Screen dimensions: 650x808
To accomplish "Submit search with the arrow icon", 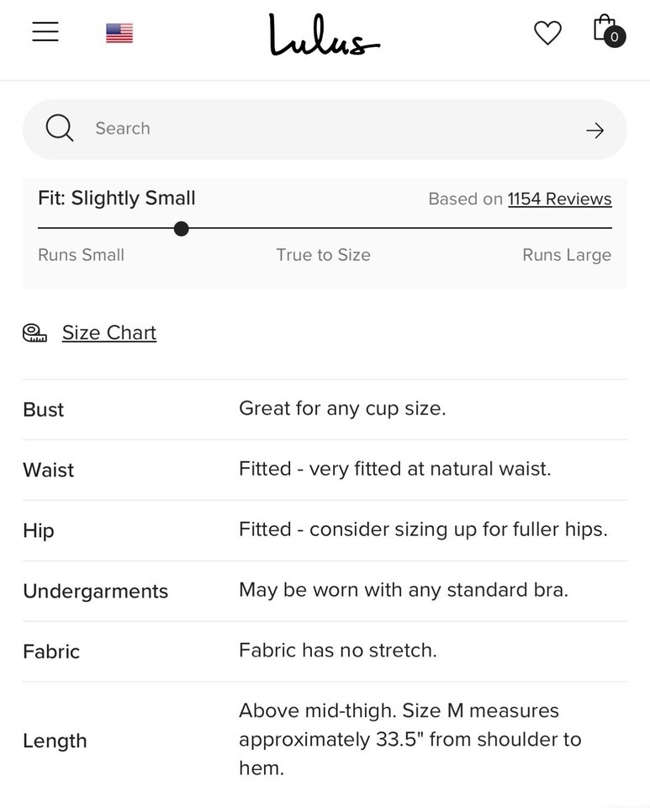I will pyautogui.click(x=595, y=130).
